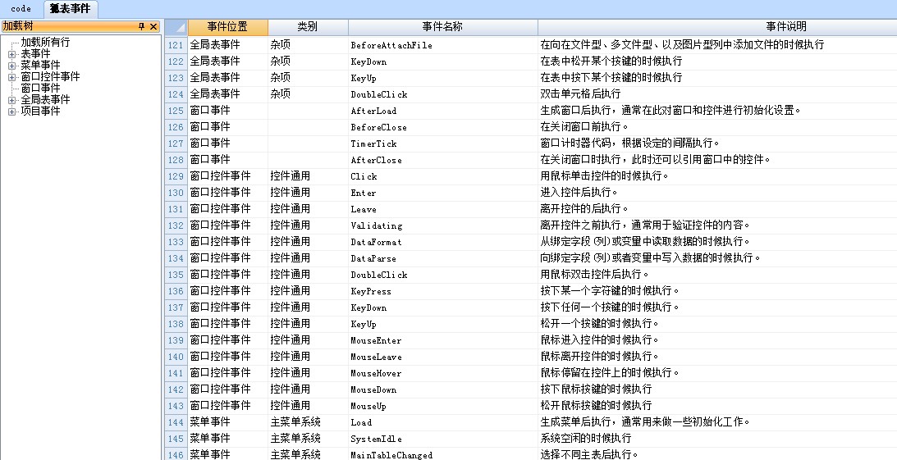Click the KeyPress event name cell

443,291
